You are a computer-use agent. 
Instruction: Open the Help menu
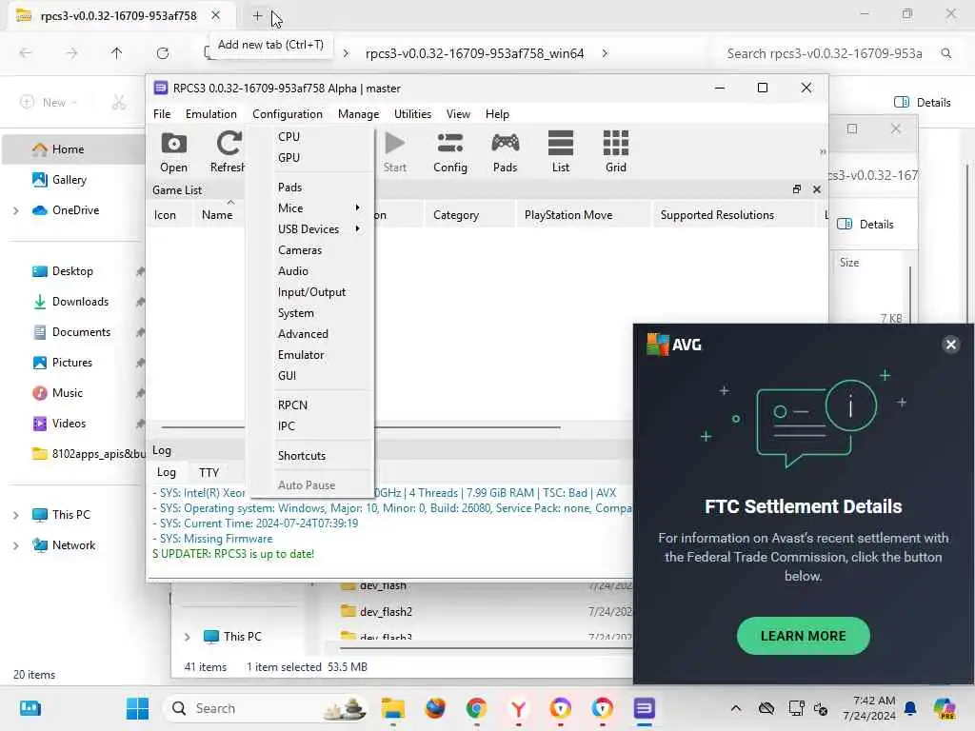click(497, 114)
